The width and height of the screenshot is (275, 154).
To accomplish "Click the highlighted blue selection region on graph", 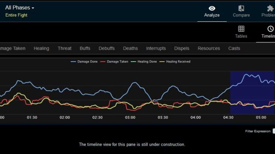I will click(x=252, y=92).
